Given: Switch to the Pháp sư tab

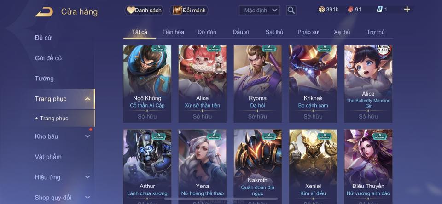Looking at the screenshot, I should pyautogui.click(x=308, y=32).
